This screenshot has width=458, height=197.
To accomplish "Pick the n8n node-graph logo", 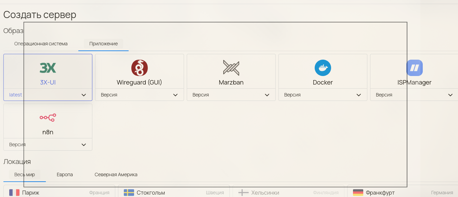I will (x=48, y=118).
